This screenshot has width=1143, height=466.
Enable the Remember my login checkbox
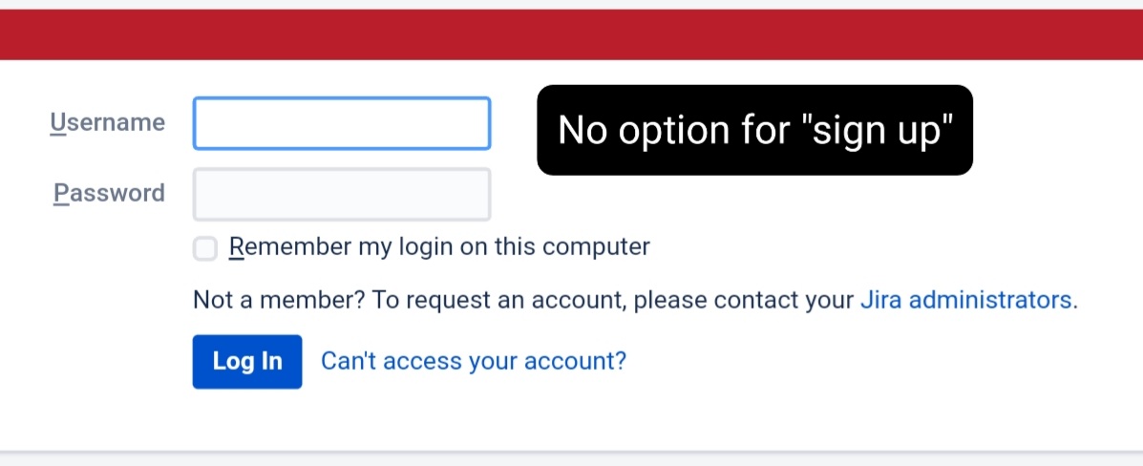click(x=205, y=249)
